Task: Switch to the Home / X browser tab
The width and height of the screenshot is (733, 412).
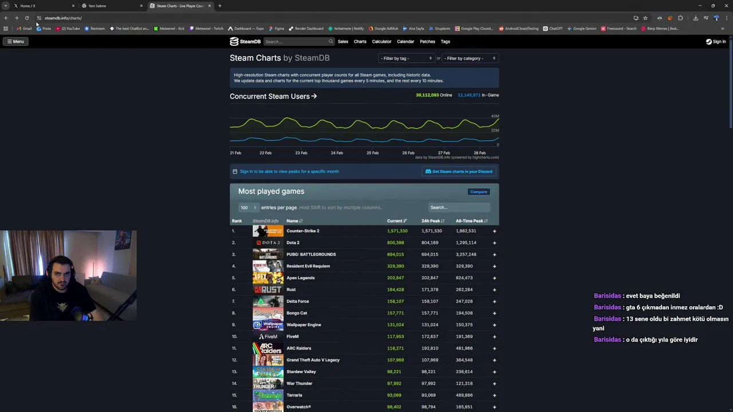Action: [x=44, y=6]
